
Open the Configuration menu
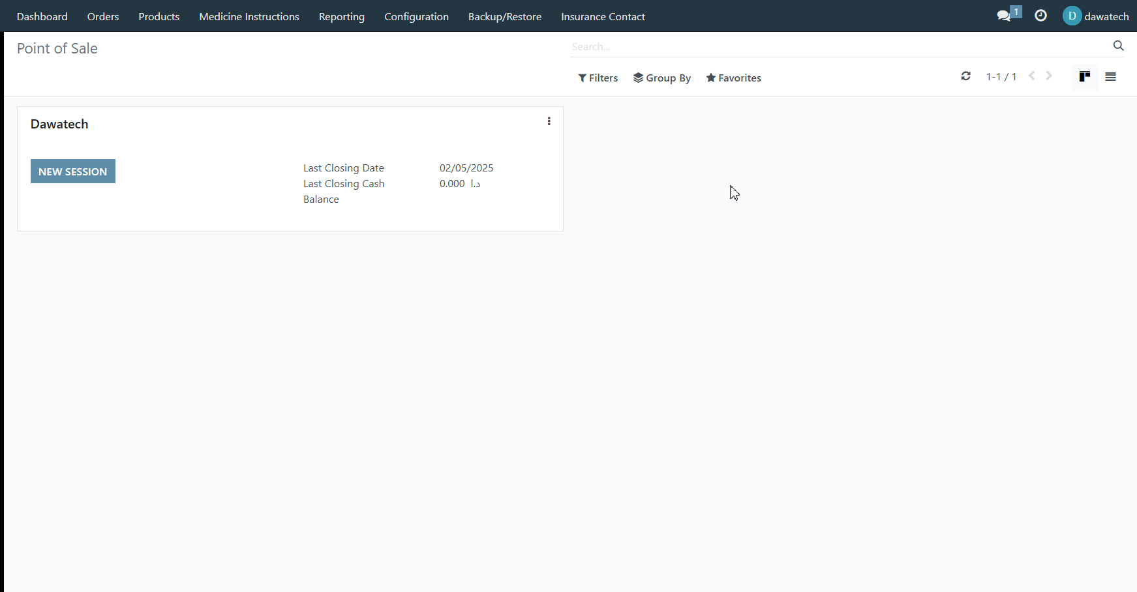click(x=417, y=16)
